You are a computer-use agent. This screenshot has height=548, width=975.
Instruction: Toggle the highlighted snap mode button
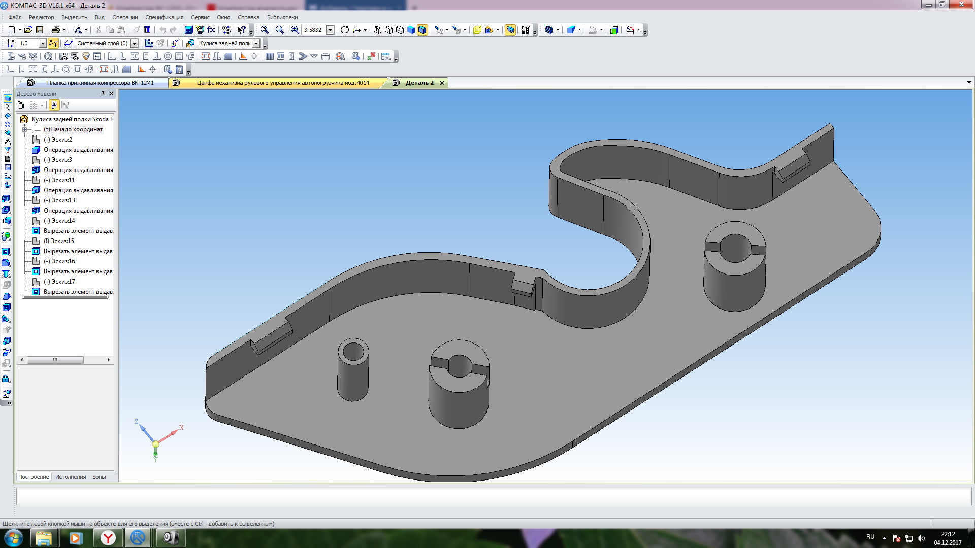click(53, 43)
